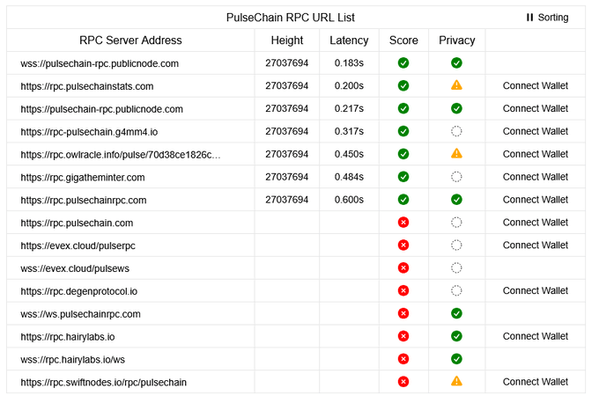
Task: Connect Wallet for rpc.swiftnodes.io/rpc/pulsechain
Action: coord(536,382)
